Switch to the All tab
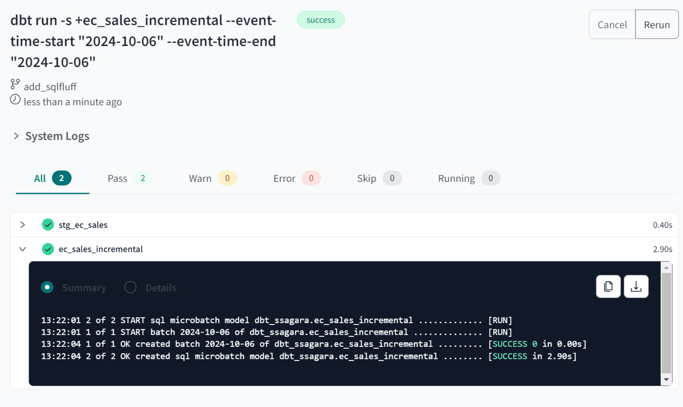The width and height of the screenshot is (683, 407). click(53, 178)
